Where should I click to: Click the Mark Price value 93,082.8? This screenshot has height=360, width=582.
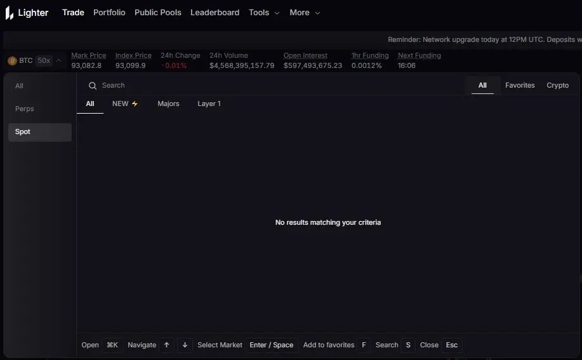point(86,65)
